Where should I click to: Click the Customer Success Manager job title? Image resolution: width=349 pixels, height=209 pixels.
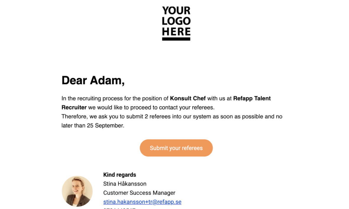pos(139,193)
